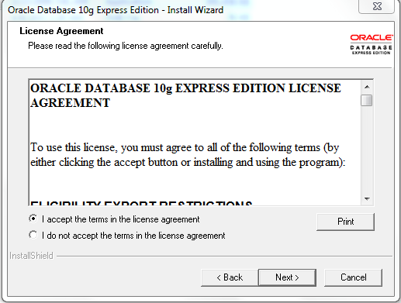
Task: Choose 'I do not accept the terms' option
Action: [33, 235]
